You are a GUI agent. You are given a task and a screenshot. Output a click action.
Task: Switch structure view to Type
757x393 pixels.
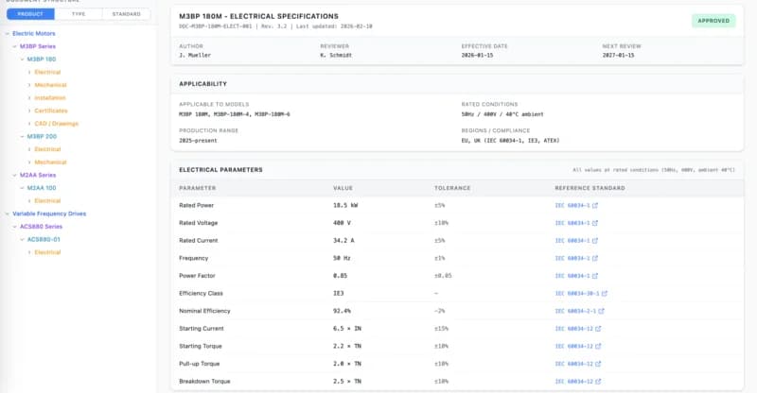pos(79,14)
